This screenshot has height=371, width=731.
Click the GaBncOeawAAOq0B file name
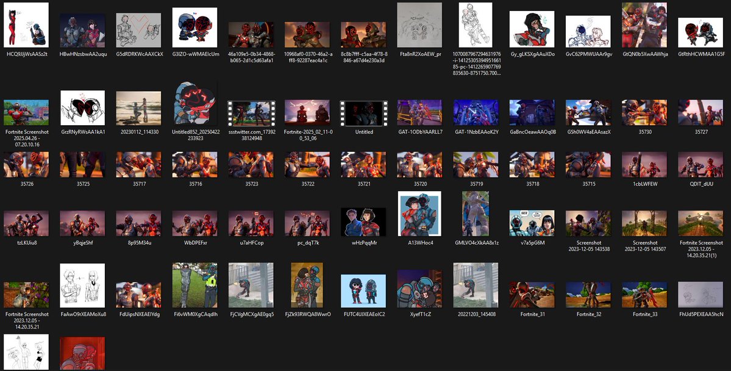pos(532,132)
